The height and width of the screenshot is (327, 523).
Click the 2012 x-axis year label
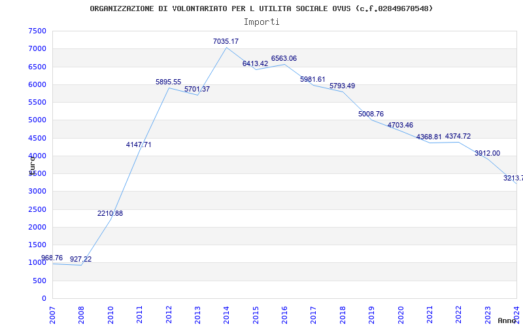click(169, 315)
